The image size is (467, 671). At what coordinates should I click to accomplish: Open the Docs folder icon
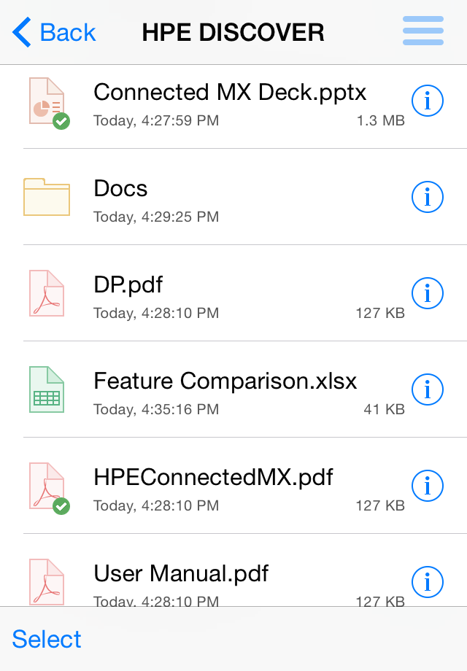coord(47,197)
